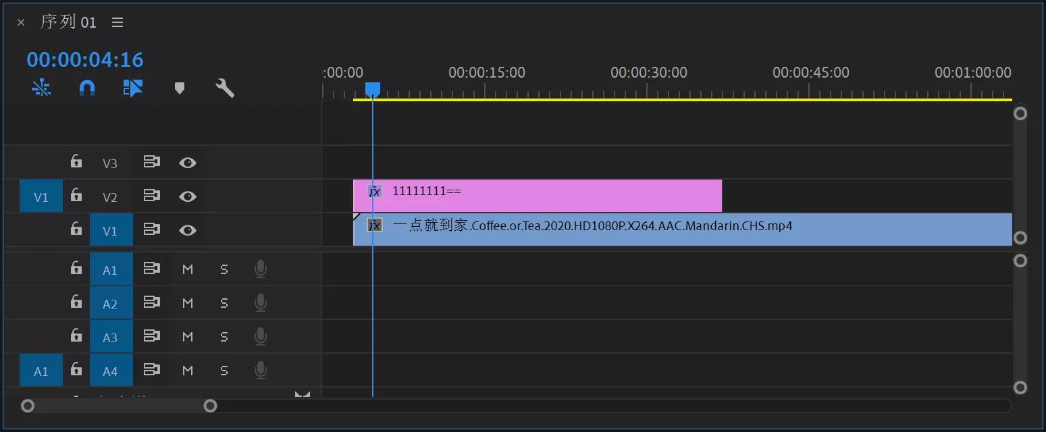
Task: Add a marker to the timeline
Action: click(179, 88)
